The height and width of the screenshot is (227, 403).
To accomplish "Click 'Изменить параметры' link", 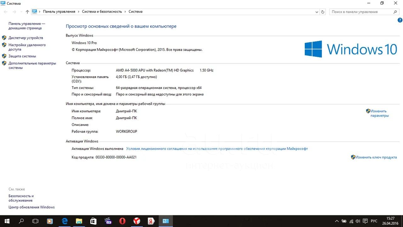I will [x=379, y=113].
